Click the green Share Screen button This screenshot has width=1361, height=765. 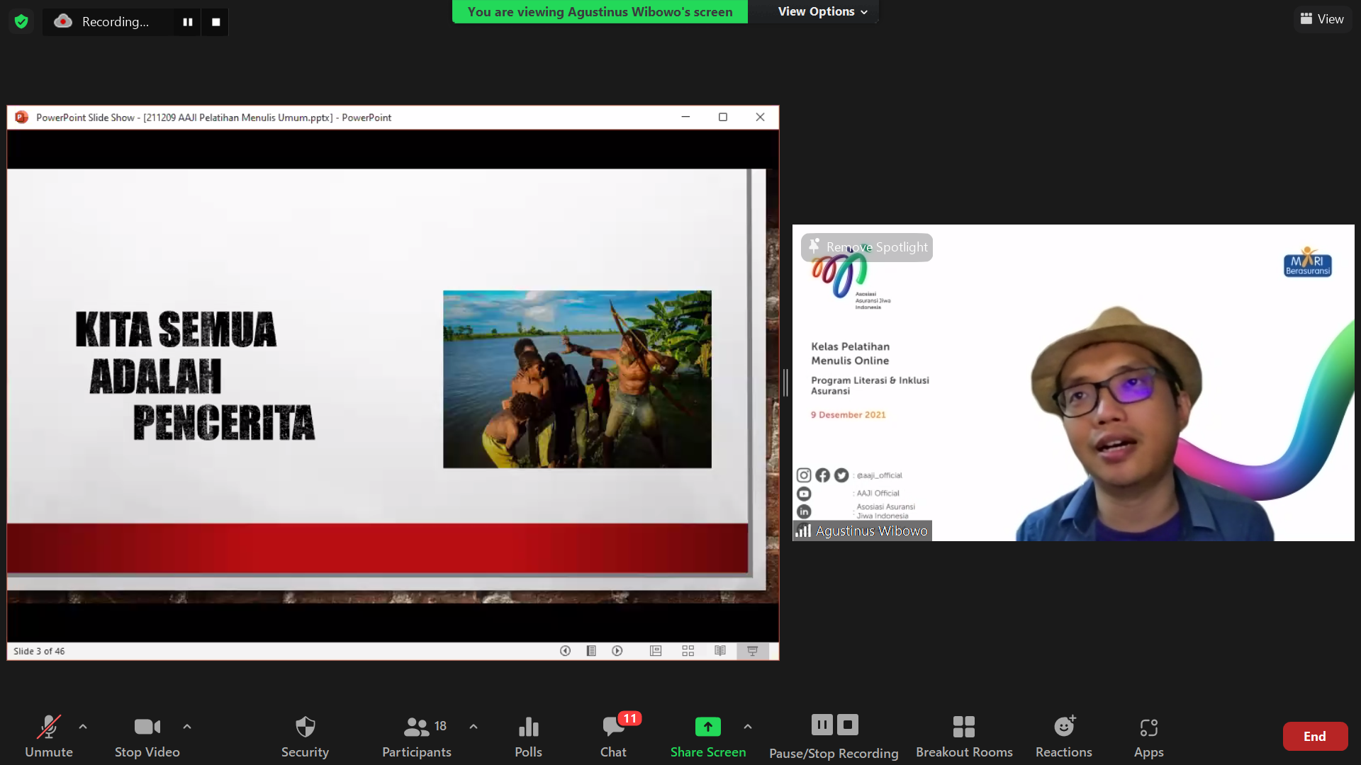708,736
